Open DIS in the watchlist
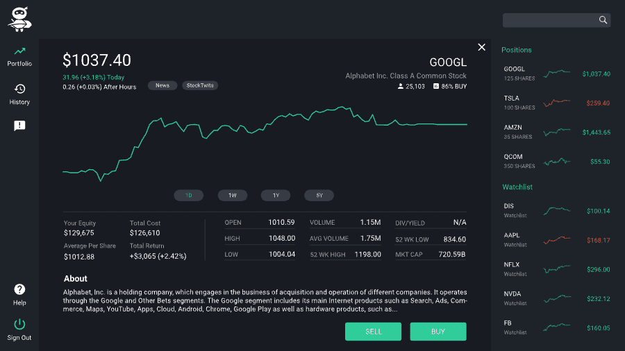This screenshot has height=351, width=625. [556, 210]
